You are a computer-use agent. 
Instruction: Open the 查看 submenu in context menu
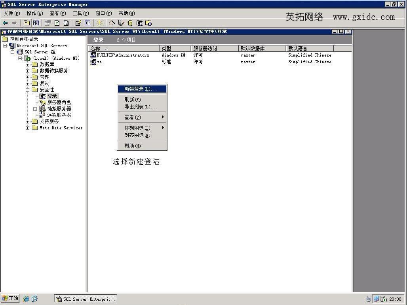(132, 117)
